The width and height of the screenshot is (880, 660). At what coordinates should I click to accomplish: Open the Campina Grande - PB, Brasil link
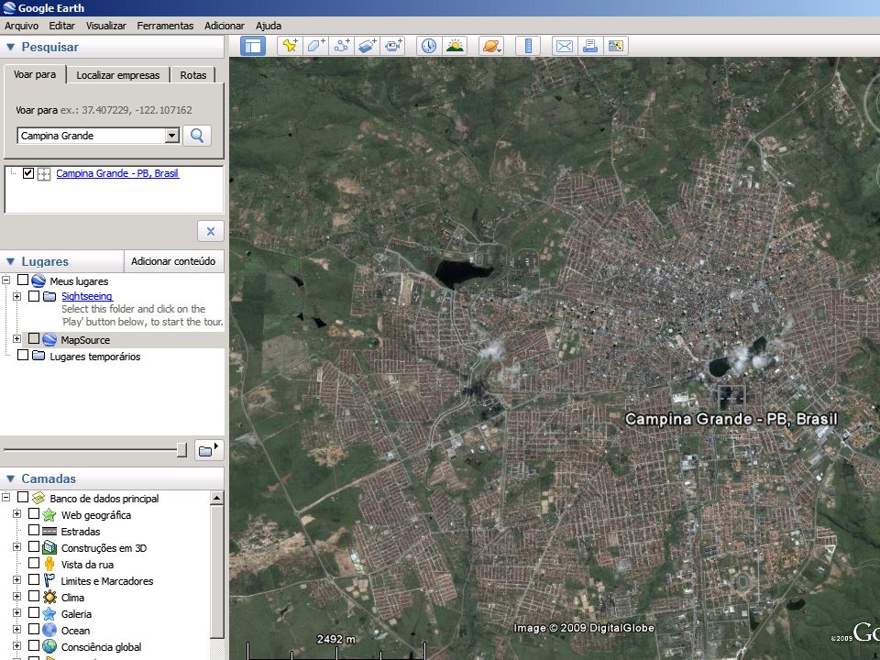117,173
